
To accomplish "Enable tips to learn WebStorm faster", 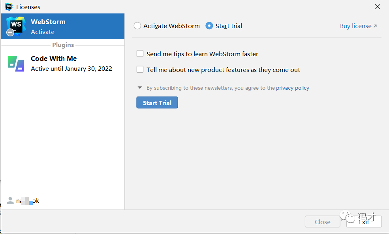I will coord(140,54).
